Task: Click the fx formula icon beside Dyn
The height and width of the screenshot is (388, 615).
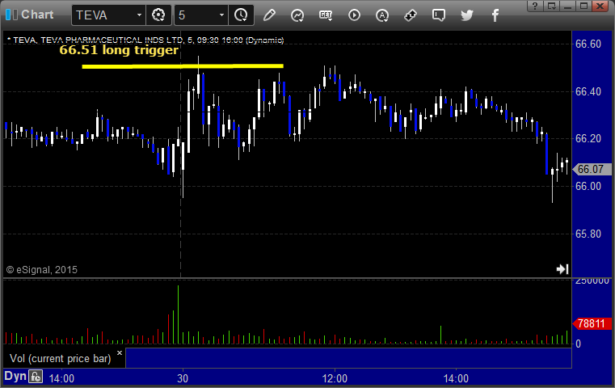Action: coord(36,377)
